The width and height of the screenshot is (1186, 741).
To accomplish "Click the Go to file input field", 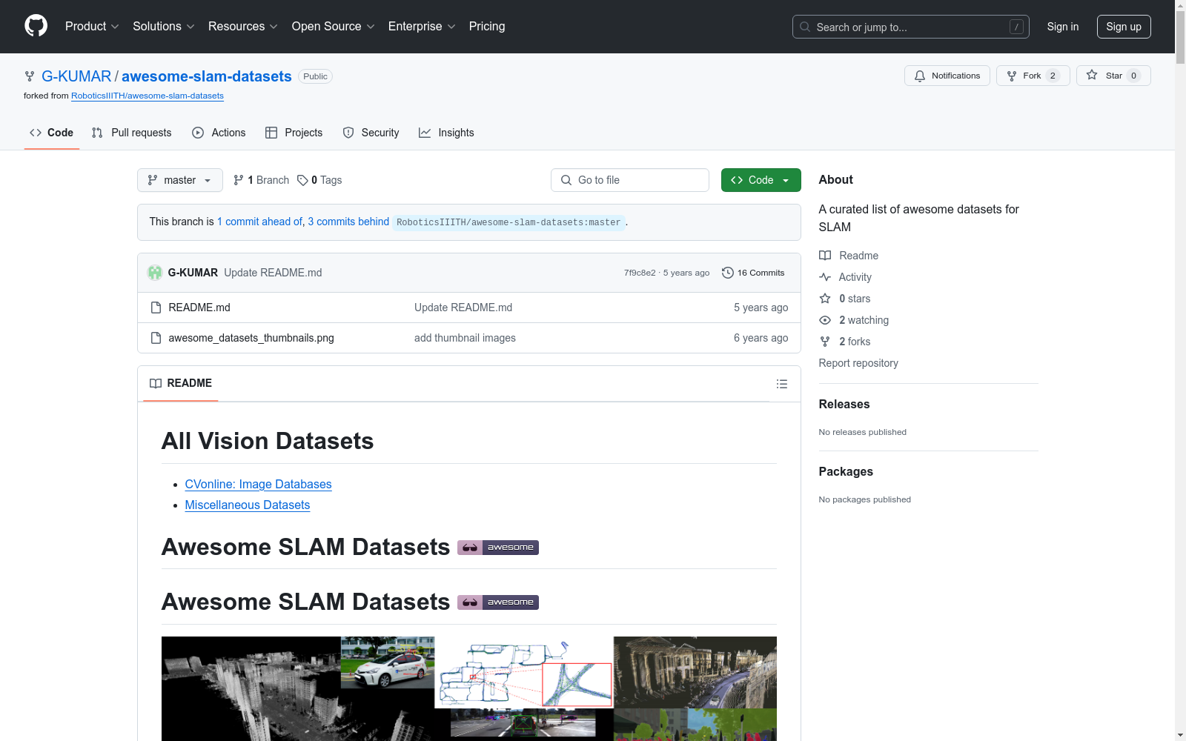I will [x=630, y=180].
